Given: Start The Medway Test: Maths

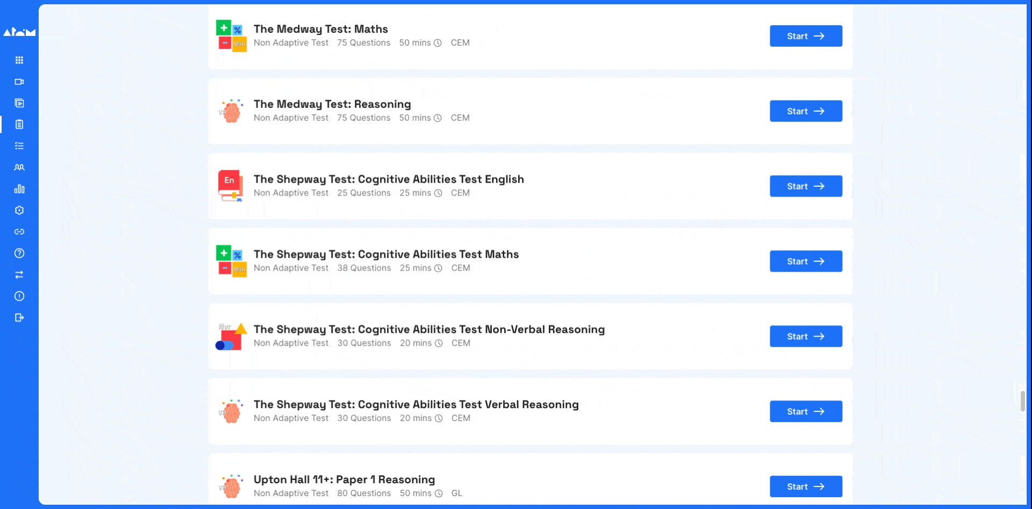Looking at the screenshot, I should click(806, 36).
